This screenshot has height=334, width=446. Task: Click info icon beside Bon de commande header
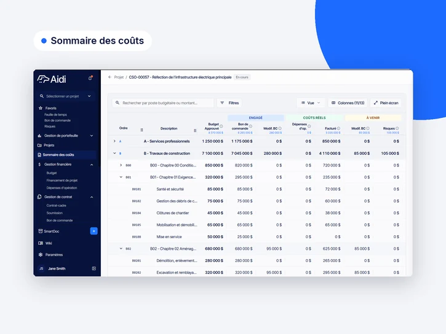pos(250,126)
